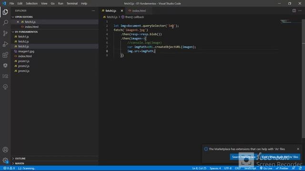Open the File menu

pyautogui.click(x=11, y=3)
